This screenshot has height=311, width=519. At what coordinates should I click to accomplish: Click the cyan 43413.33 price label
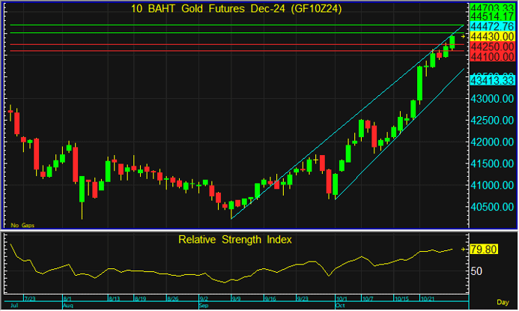[494, 79]
